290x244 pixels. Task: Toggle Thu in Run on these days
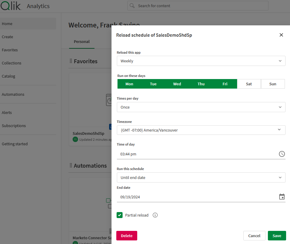[201, 84]
